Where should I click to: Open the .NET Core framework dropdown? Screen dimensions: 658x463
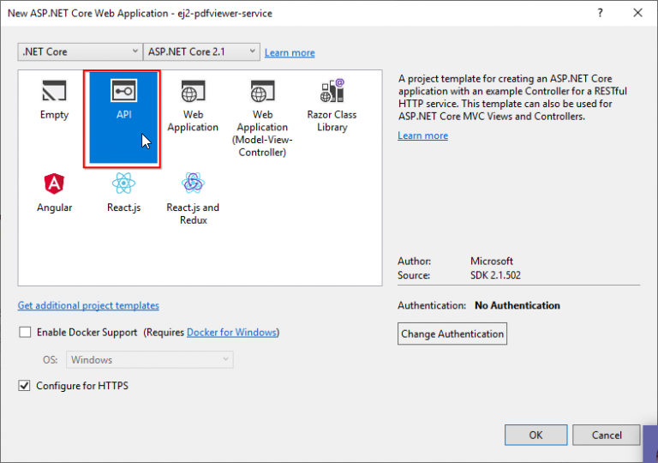(x=81, y=51)
